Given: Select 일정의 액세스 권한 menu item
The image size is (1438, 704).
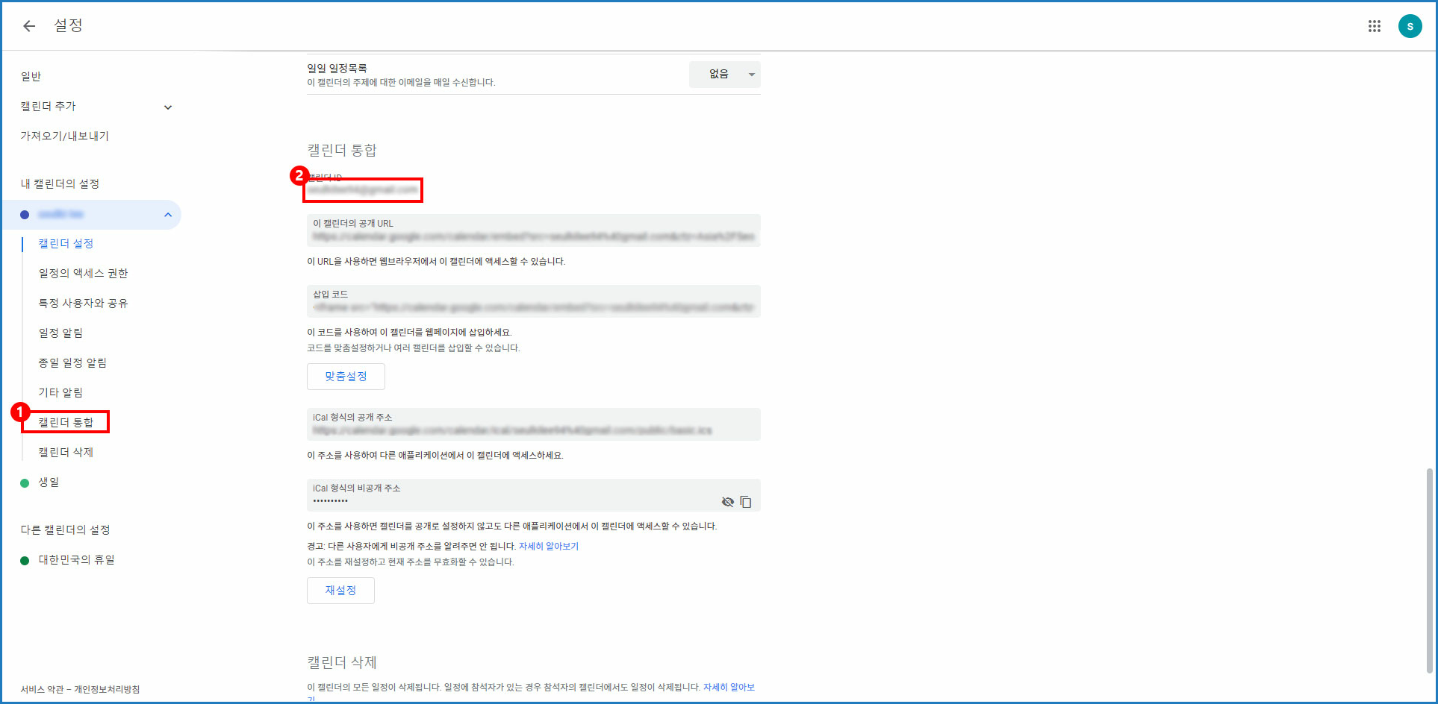Looking at the screenshot, I should pos(83,274).
